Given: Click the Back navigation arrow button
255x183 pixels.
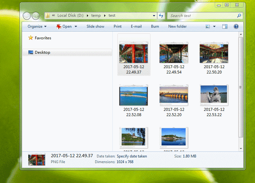Looking at the screenshot, I should pyautogui.click(x=27, y=16).
